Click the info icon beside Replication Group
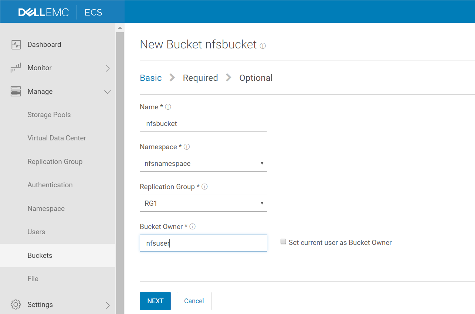The width and height of the screenshot is (475, 314). click(204, 187)
